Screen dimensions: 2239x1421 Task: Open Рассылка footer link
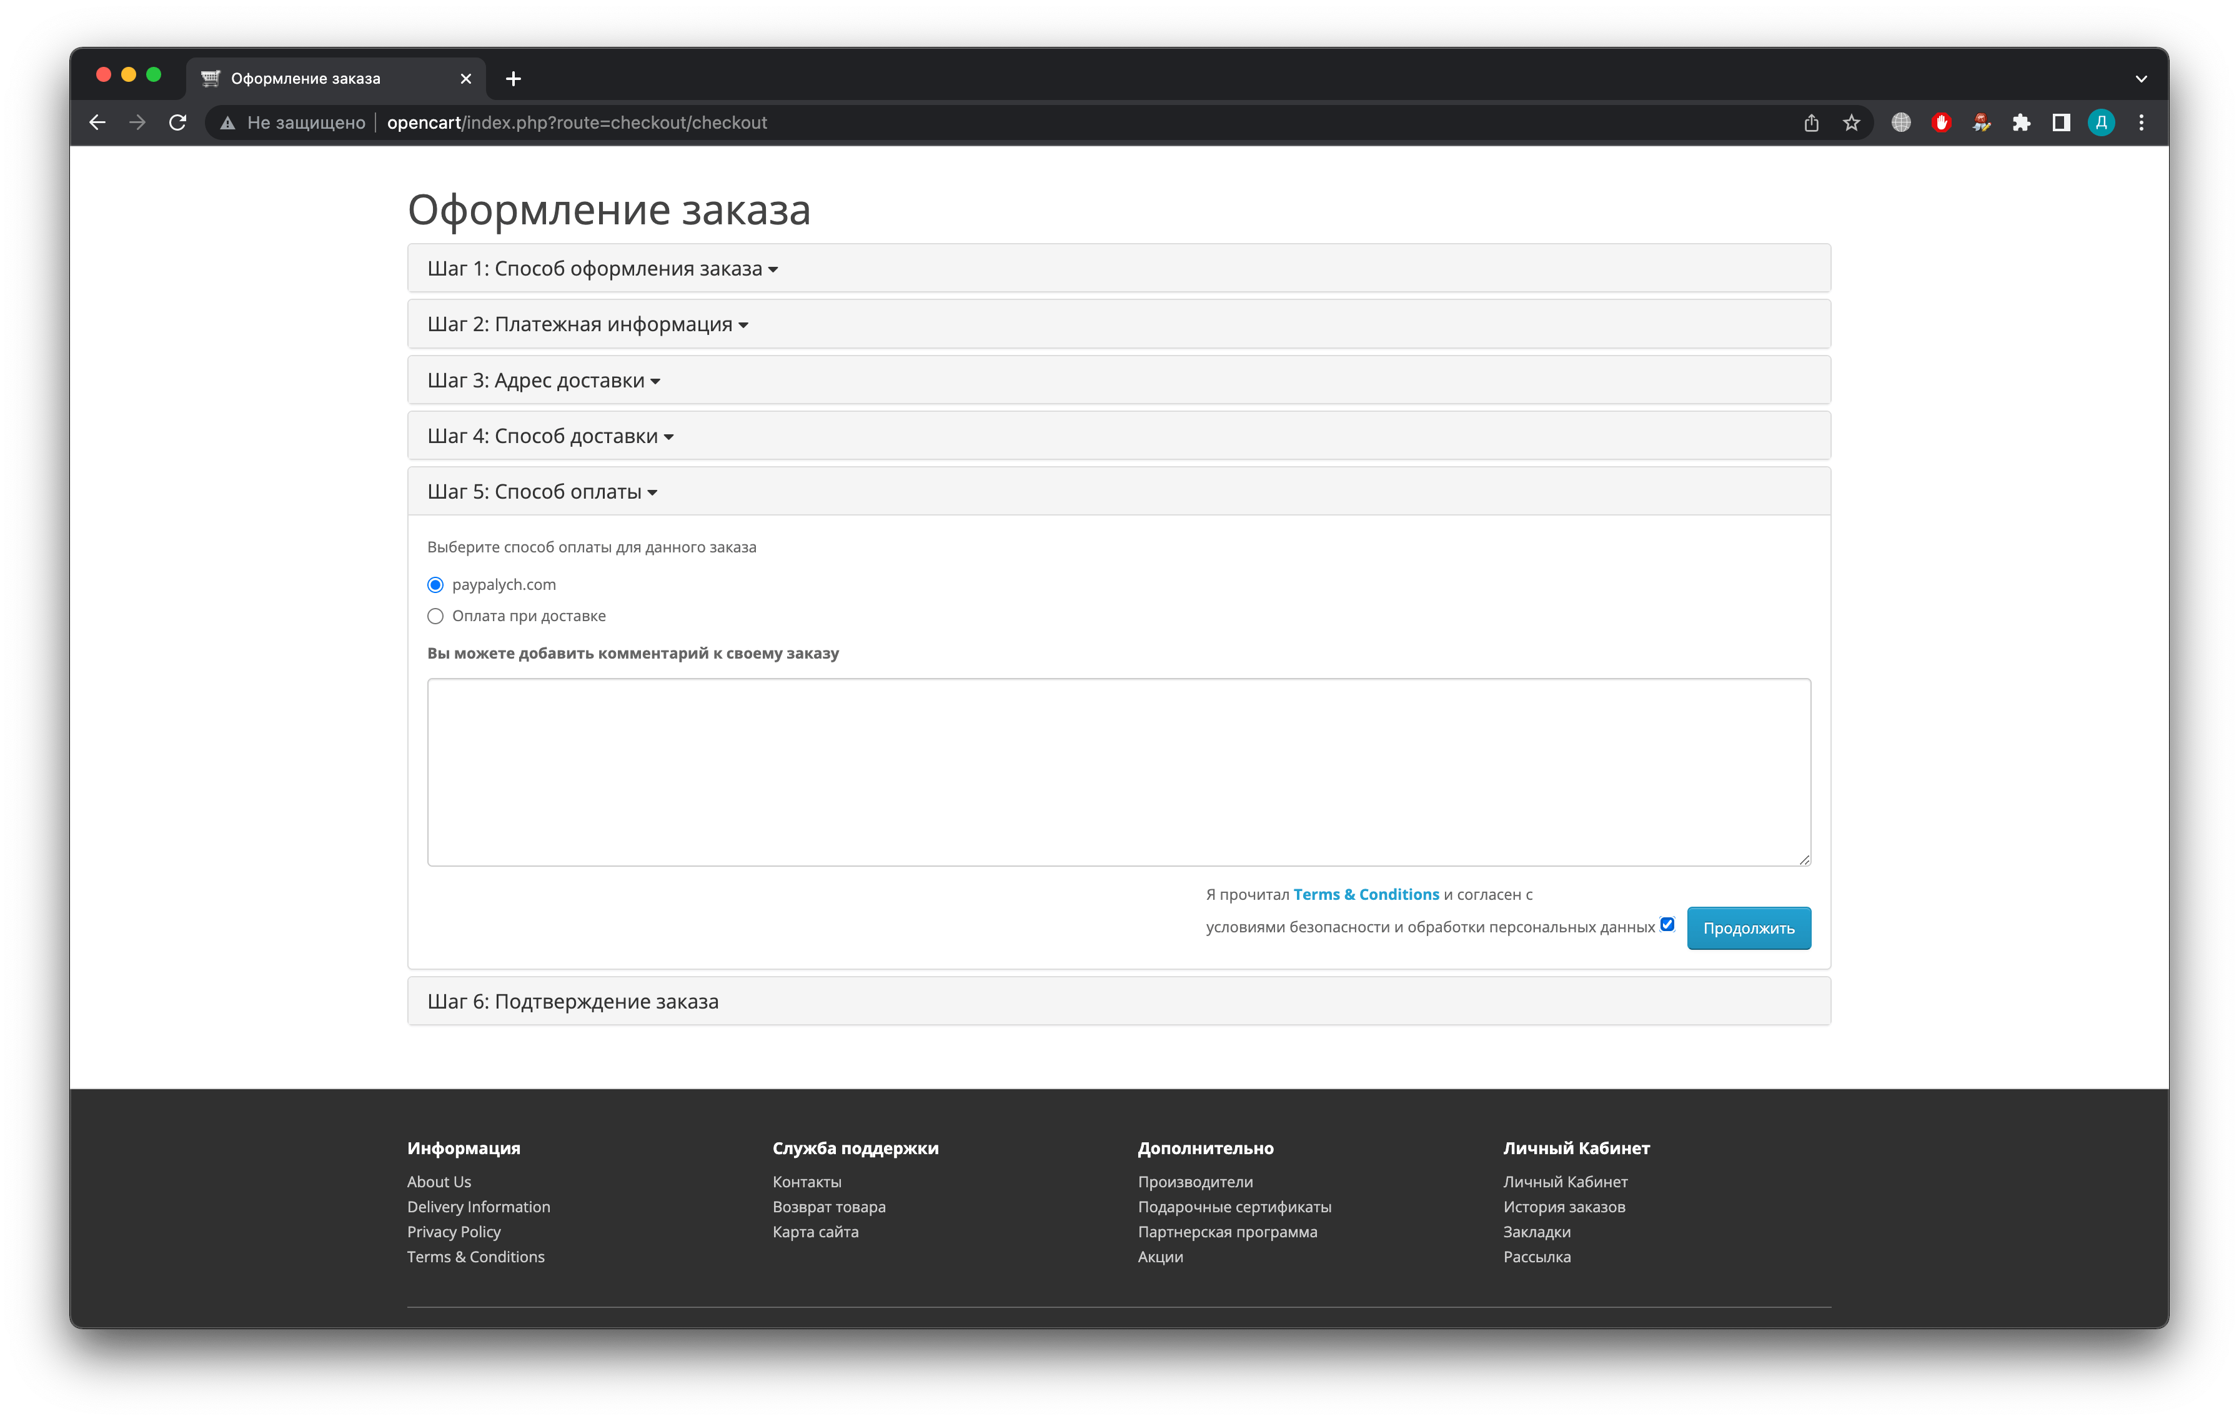pos(1537,1257)
